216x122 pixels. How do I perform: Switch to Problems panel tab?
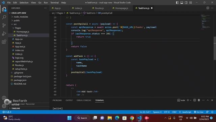tap(57, 100)
